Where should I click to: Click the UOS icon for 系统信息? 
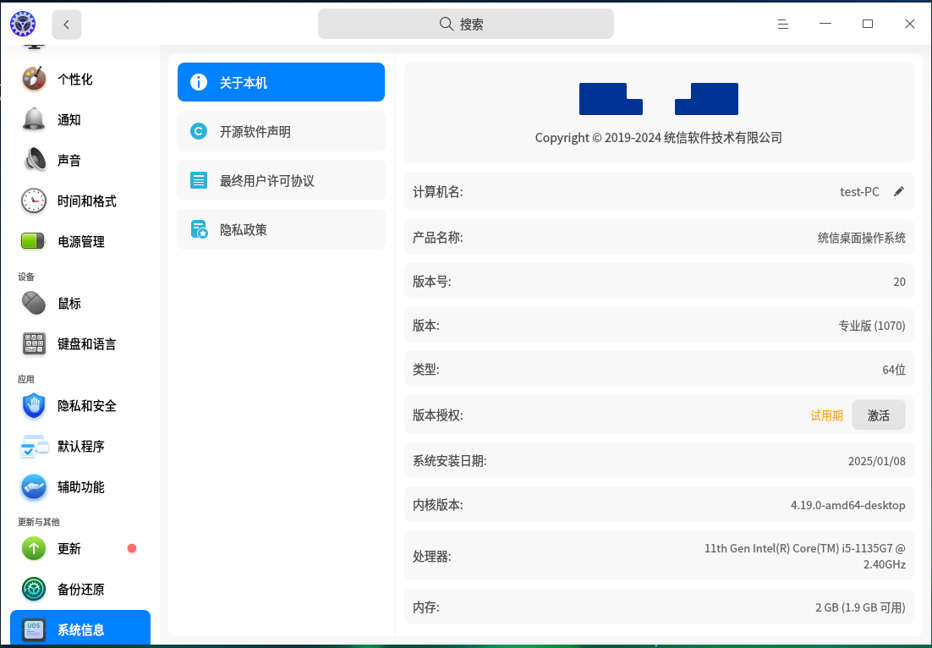(x=34, y=629)
